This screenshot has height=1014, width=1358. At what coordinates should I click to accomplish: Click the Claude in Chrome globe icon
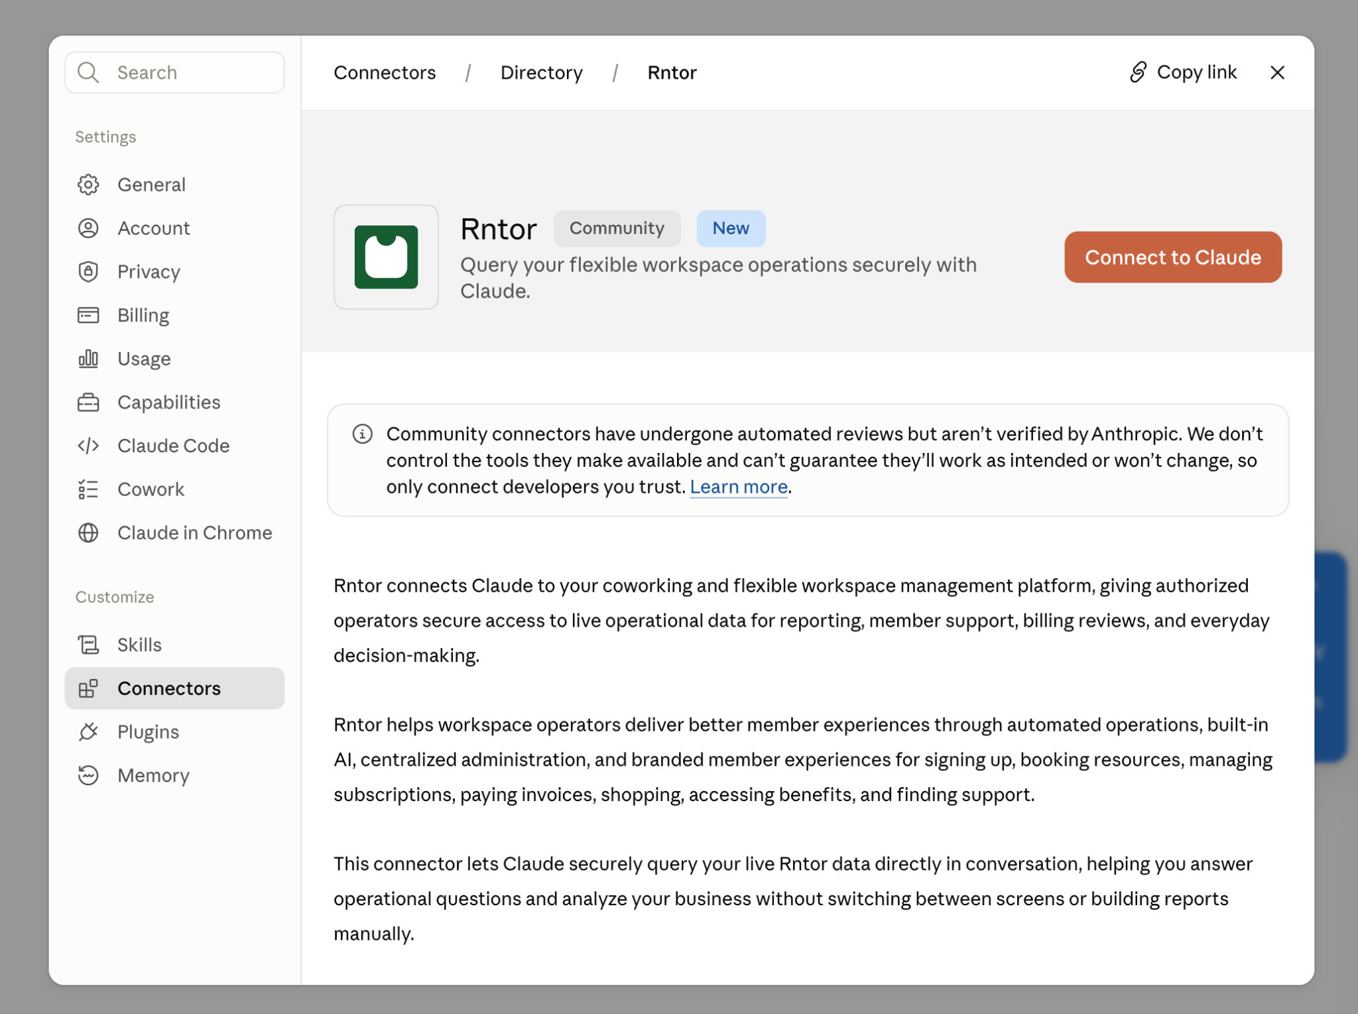(88, 533)
